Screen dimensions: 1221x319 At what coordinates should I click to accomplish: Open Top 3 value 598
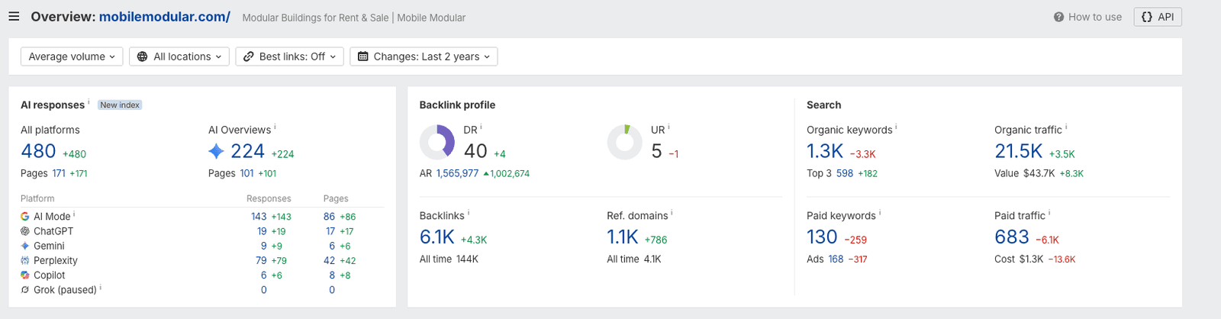845,173
